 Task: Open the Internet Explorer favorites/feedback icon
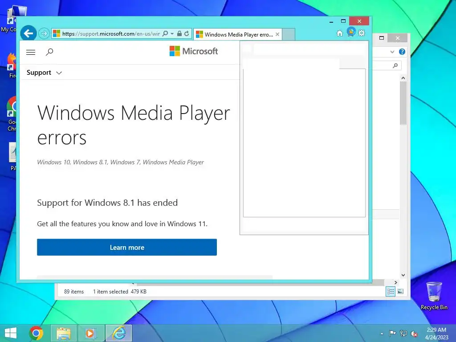point(351,32)
